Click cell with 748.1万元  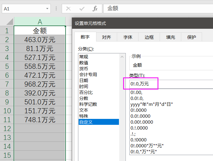tap(40, 119)
